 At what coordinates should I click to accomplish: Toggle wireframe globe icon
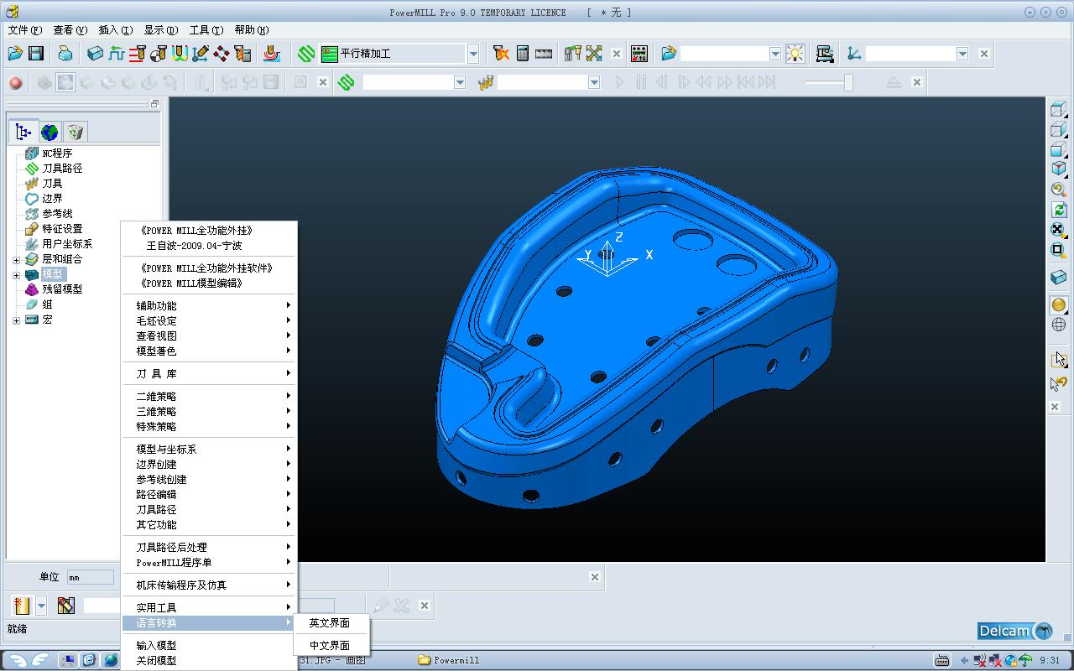coord(1058,325)
